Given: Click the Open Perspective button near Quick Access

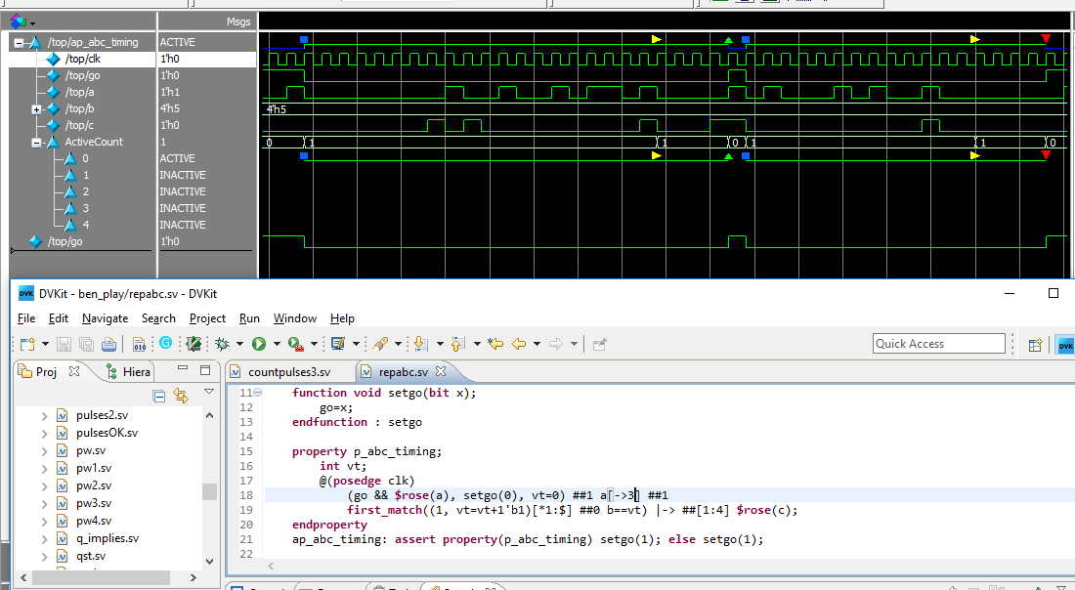Looking at the screenshot, I should click(1035, 345).
